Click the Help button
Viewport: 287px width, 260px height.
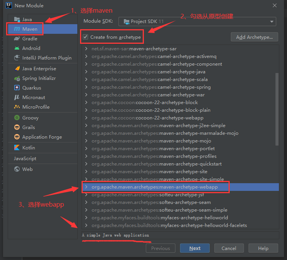coord(263,248)
